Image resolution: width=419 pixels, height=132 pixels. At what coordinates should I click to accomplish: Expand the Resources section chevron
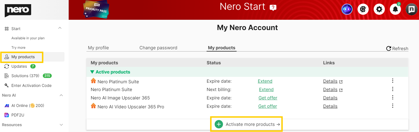[61, 125]
